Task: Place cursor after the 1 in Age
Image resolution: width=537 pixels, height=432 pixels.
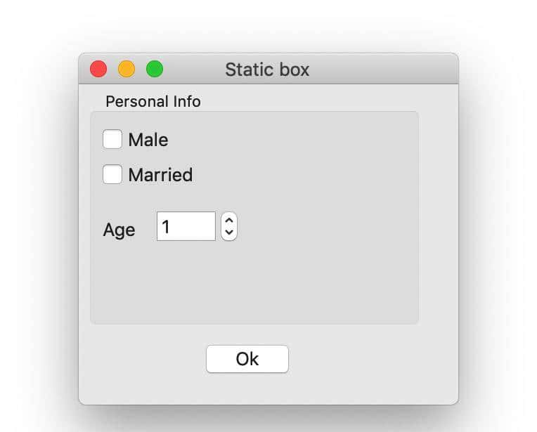Action: [x=173, y=227]
